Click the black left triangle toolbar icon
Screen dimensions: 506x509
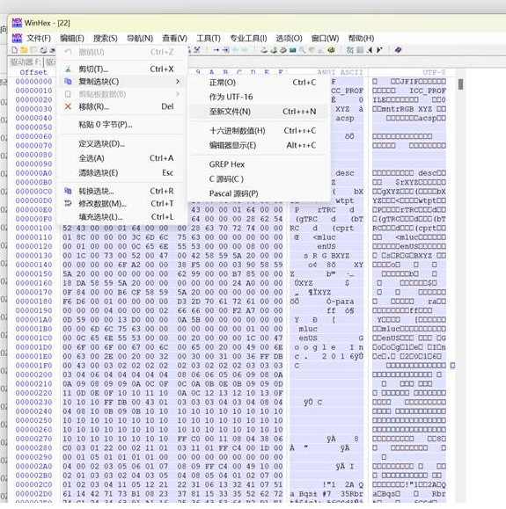370,49
